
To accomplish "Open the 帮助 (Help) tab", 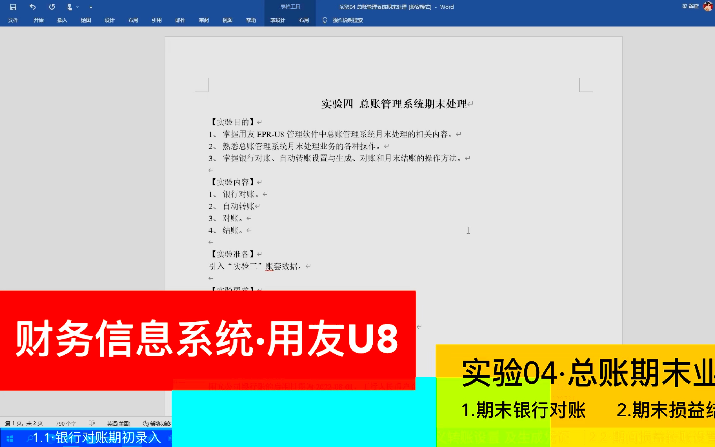I will pyautogui.click(x=251, y=20).
